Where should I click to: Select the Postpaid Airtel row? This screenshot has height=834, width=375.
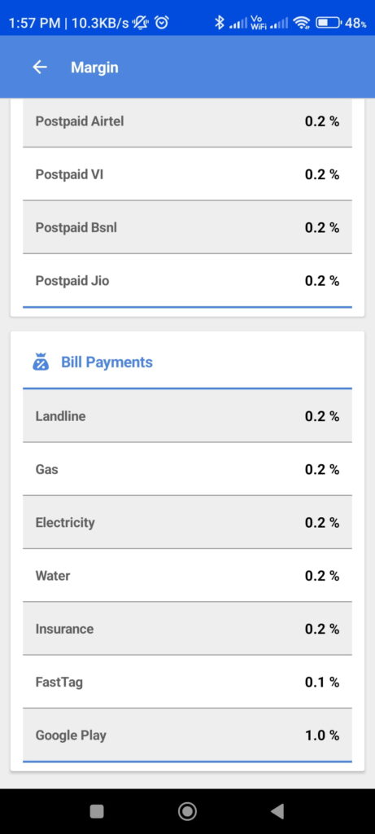[187, 121]
